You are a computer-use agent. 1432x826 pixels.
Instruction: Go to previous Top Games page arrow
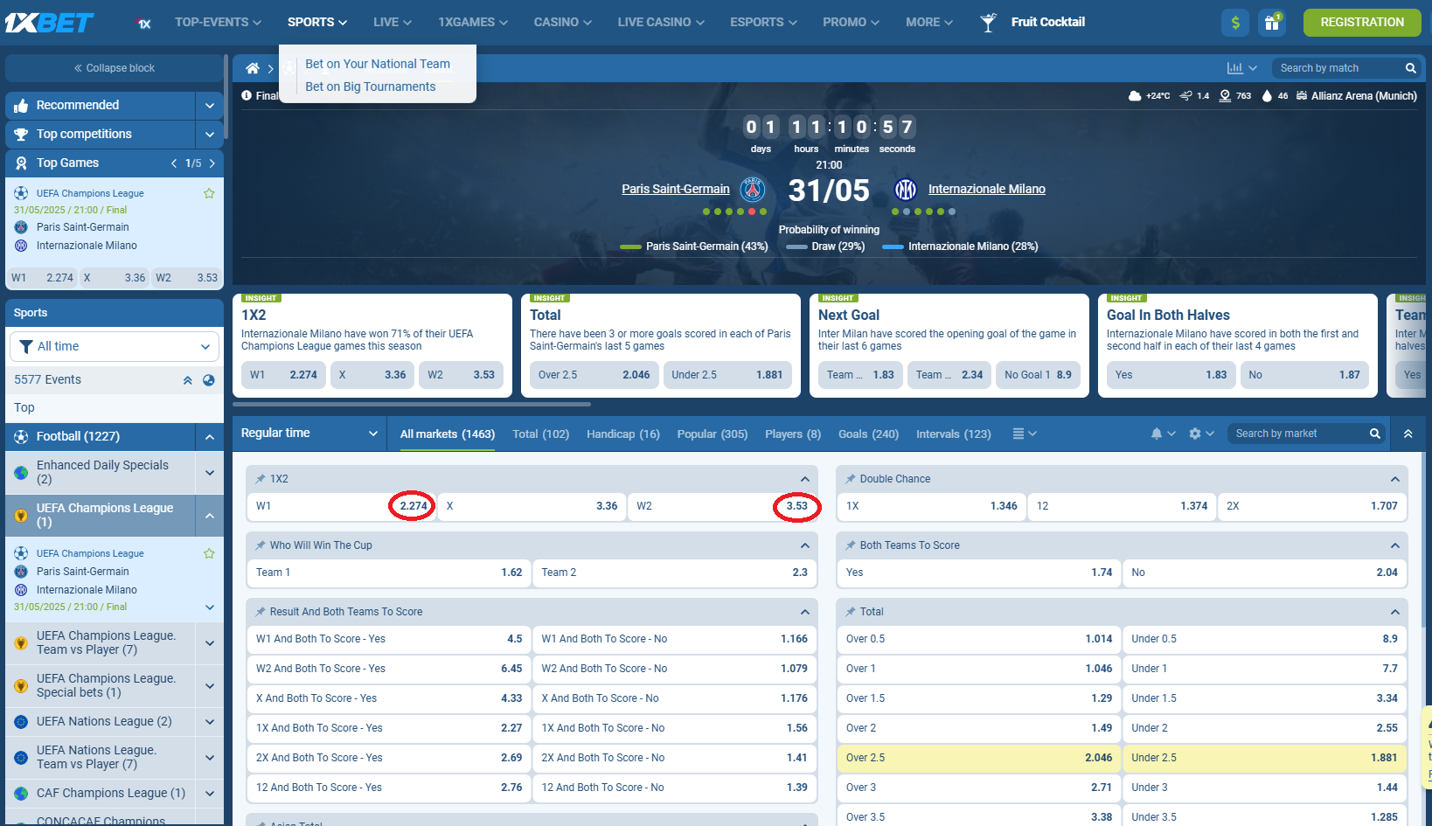click(174, 163)
